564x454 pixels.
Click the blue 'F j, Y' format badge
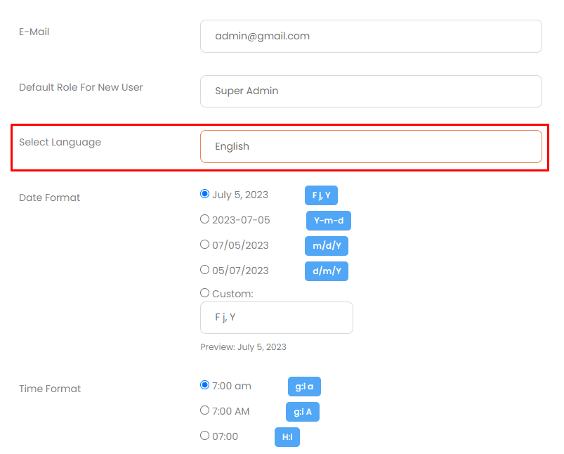321,195
